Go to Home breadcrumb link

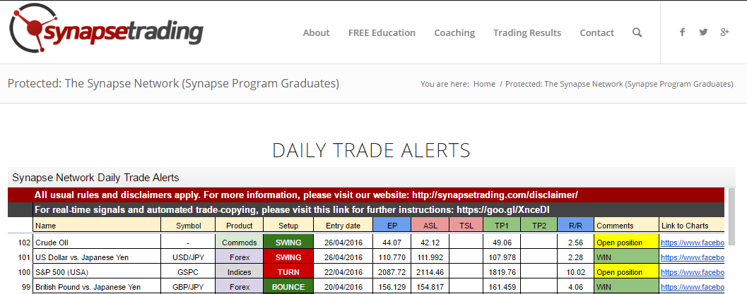484,84
